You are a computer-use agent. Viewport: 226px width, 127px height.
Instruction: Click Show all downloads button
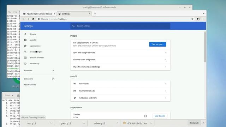point(194,123)
